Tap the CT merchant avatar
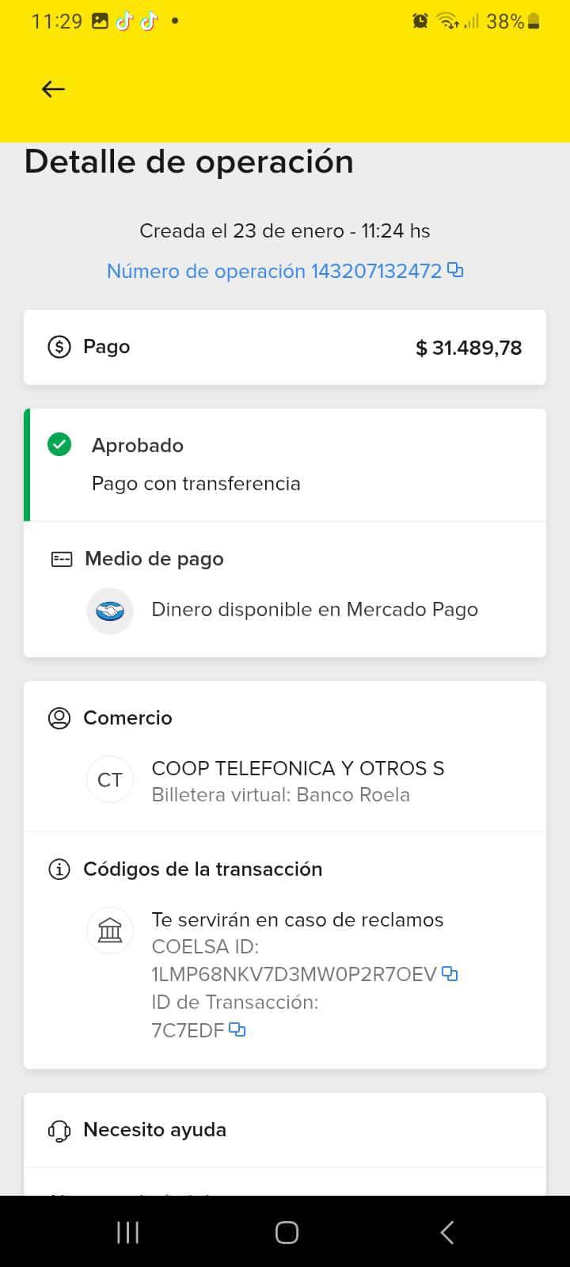This screenshot has width=570, height=1267. [110, 780]
